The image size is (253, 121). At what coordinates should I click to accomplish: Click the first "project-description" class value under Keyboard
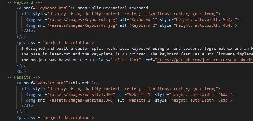[67, 43]
